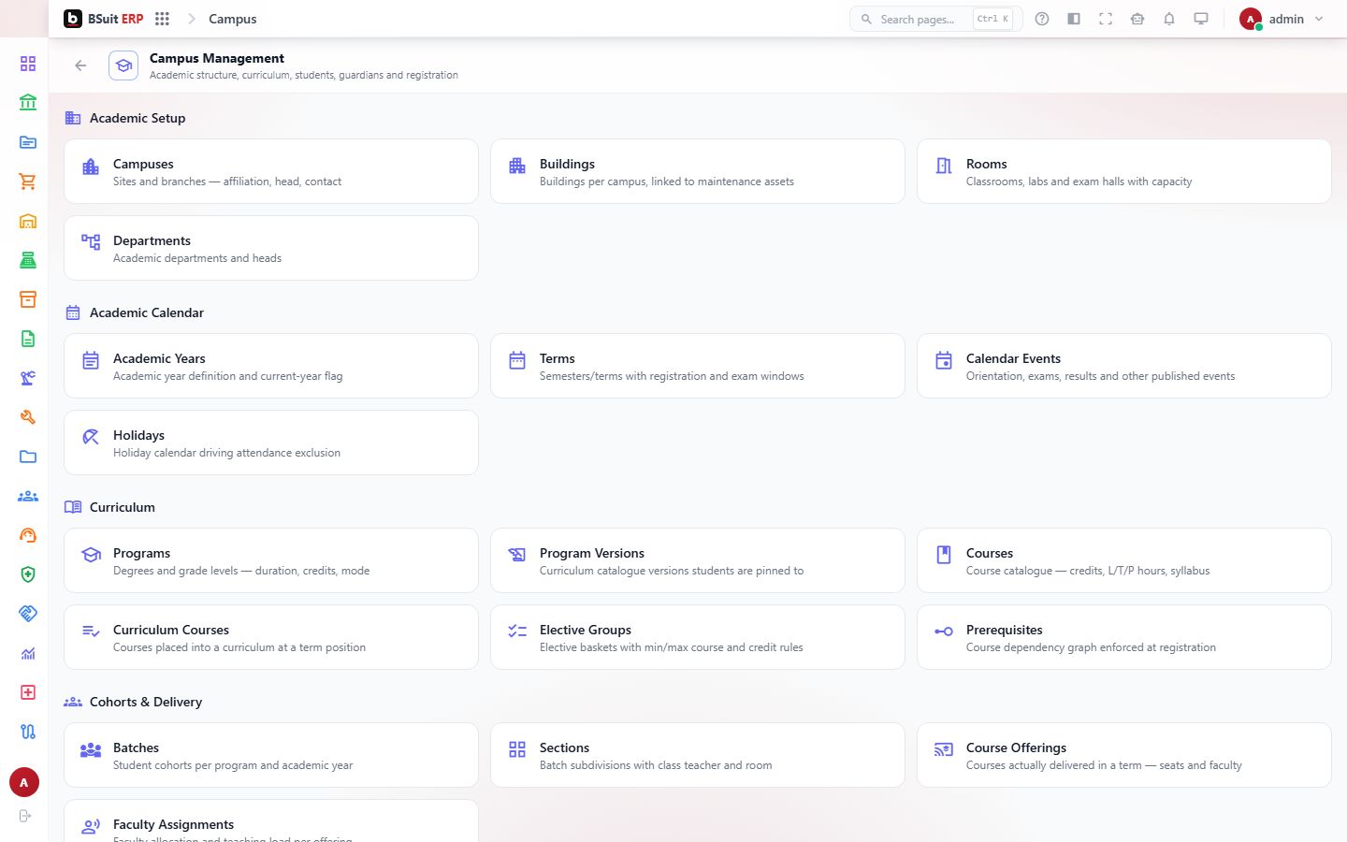Image resolution: width=1347 pixels, height=842 pixels.
Task: Focus the Search pages field
Action: 935,19
